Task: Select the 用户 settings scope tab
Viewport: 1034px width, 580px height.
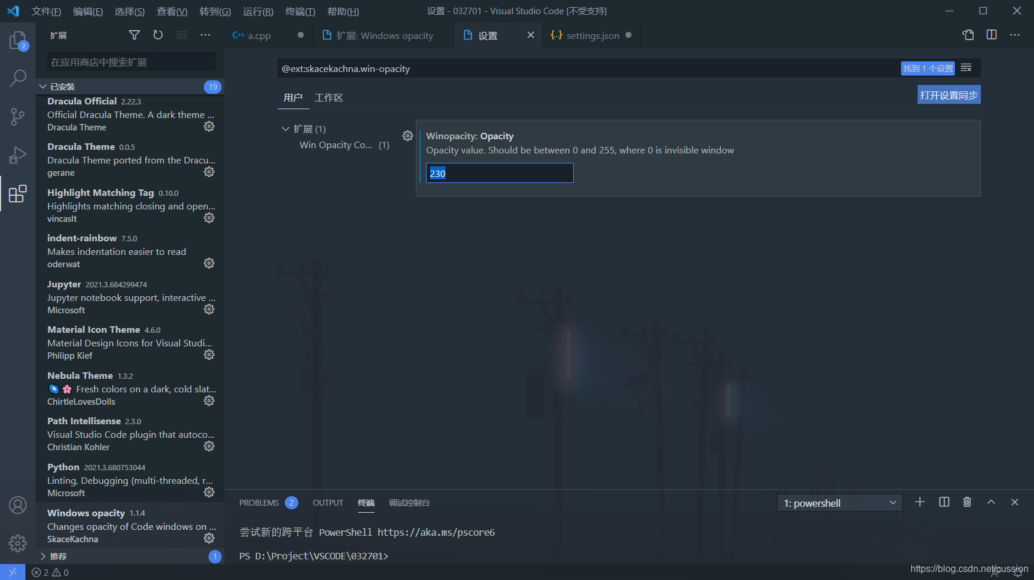Action: click(x=293, y=97)
